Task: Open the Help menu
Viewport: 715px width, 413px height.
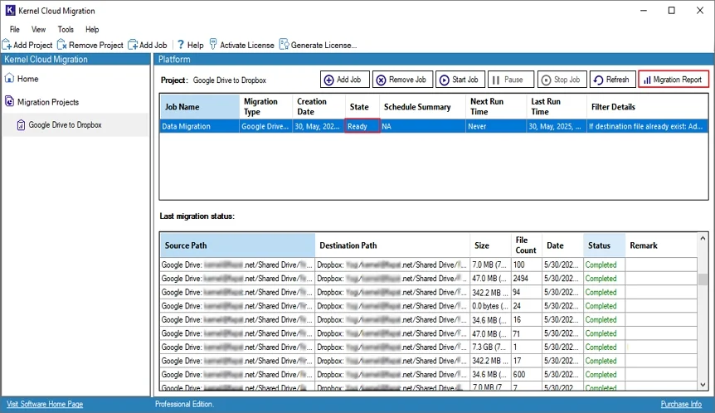Action: click(x=92, y=30)
